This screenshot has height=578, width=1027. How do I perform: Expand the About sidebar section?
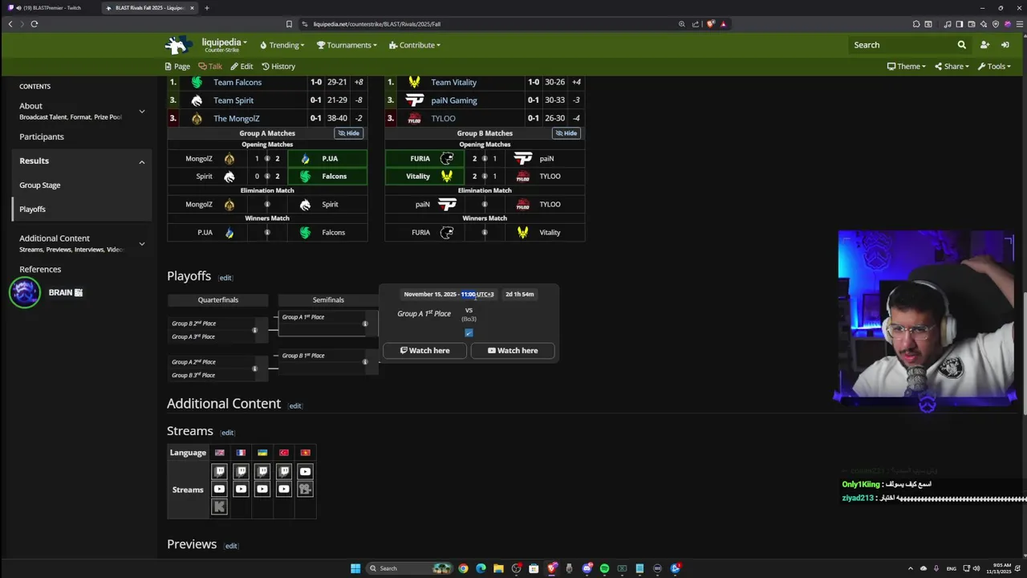click(142, 111)
